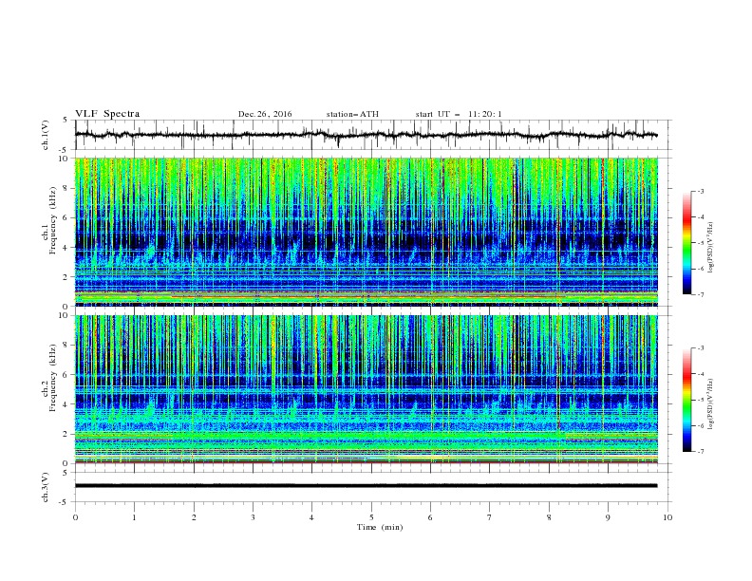Click the "5" tick on ch.1(V) axis

click(66, 121)
